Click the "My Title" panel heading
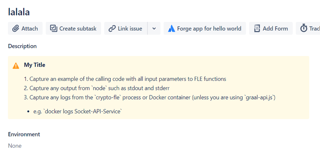320x155 pixels. coord(35,65)
